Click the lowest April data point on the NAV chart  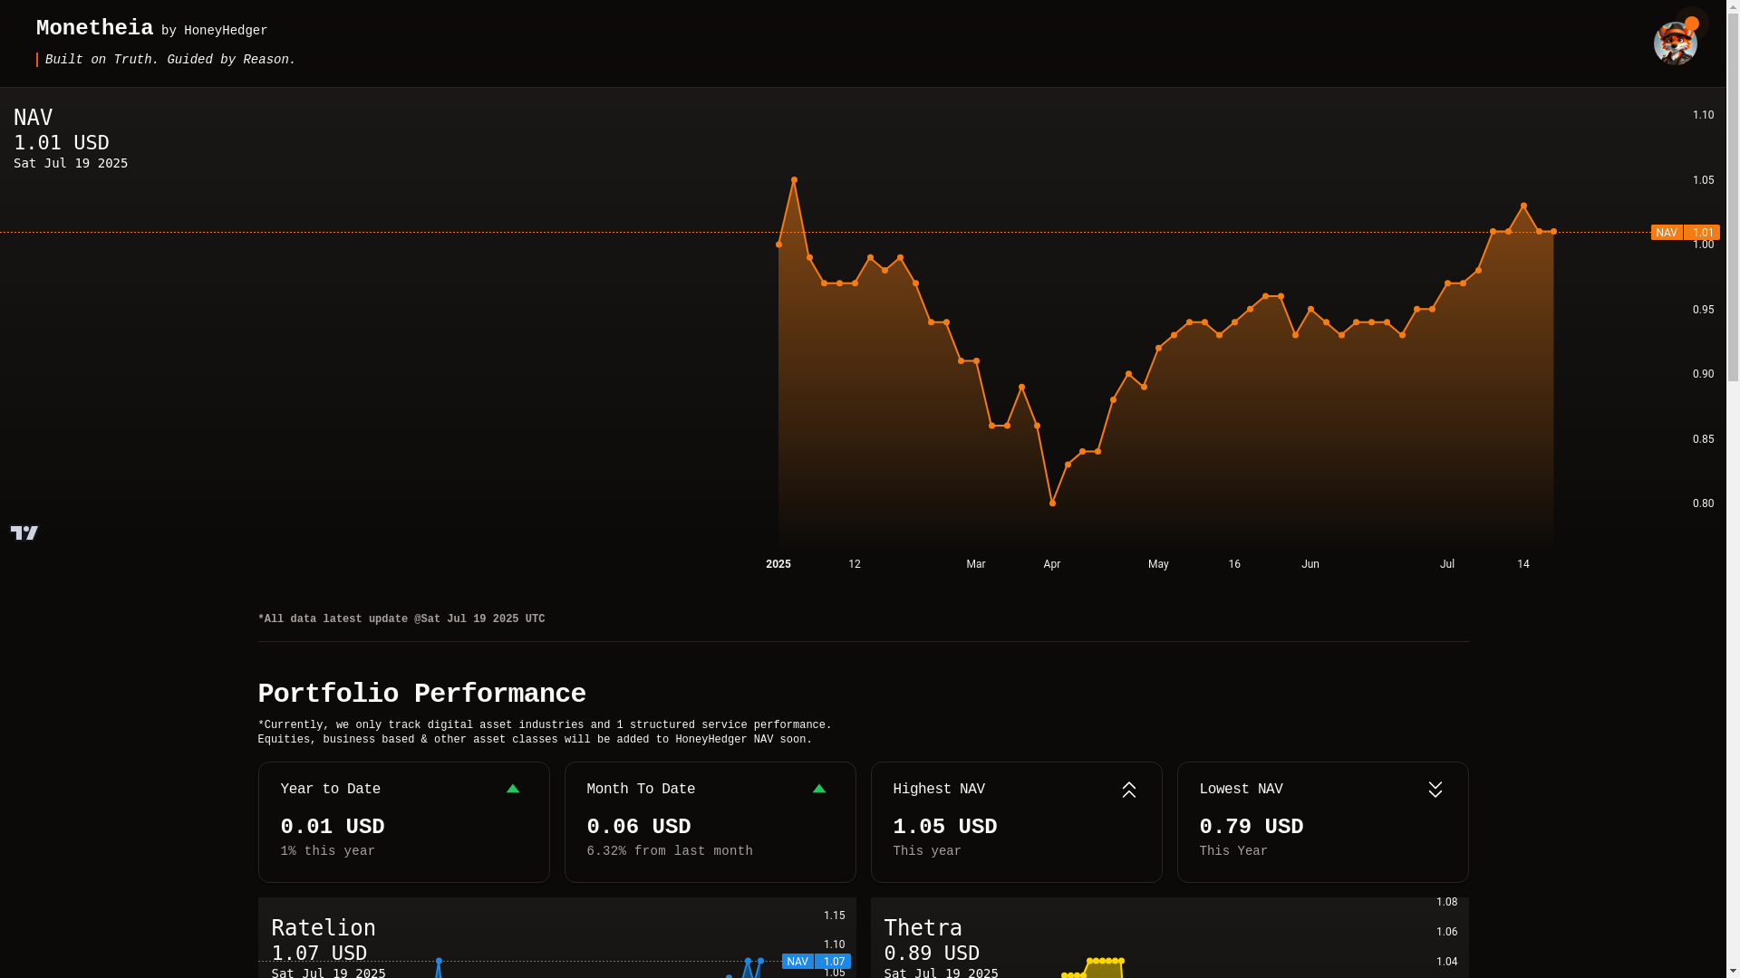pyautogui.click(x=1052, y=503)
